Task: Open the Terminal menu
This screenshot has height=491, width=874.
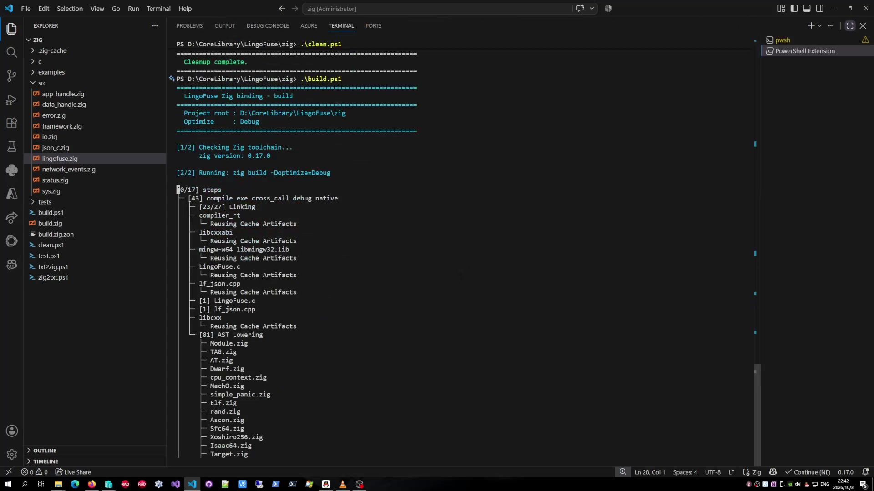Action: point(158,9)
